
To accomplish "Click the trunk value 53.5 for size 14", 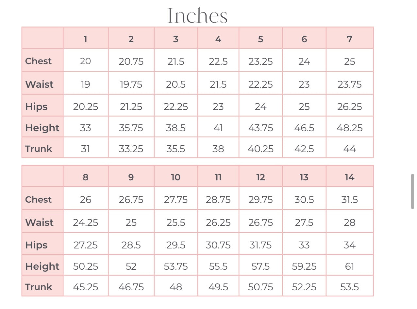I will pyautogui.click(x=349, y=287).
